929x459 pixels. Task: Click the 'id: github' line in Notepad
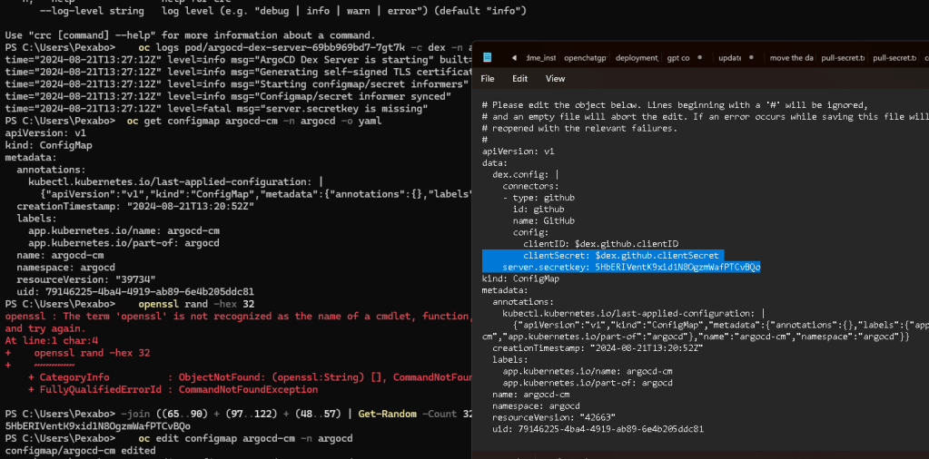pos(539,210)
